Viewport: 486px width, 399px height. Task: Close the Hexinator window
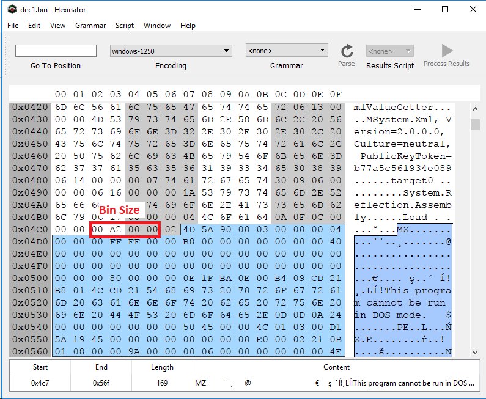473,9
